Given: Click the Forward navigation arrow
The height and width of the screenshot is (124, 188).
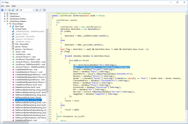Looking at the screenshot, I should (x=6, y=10).
